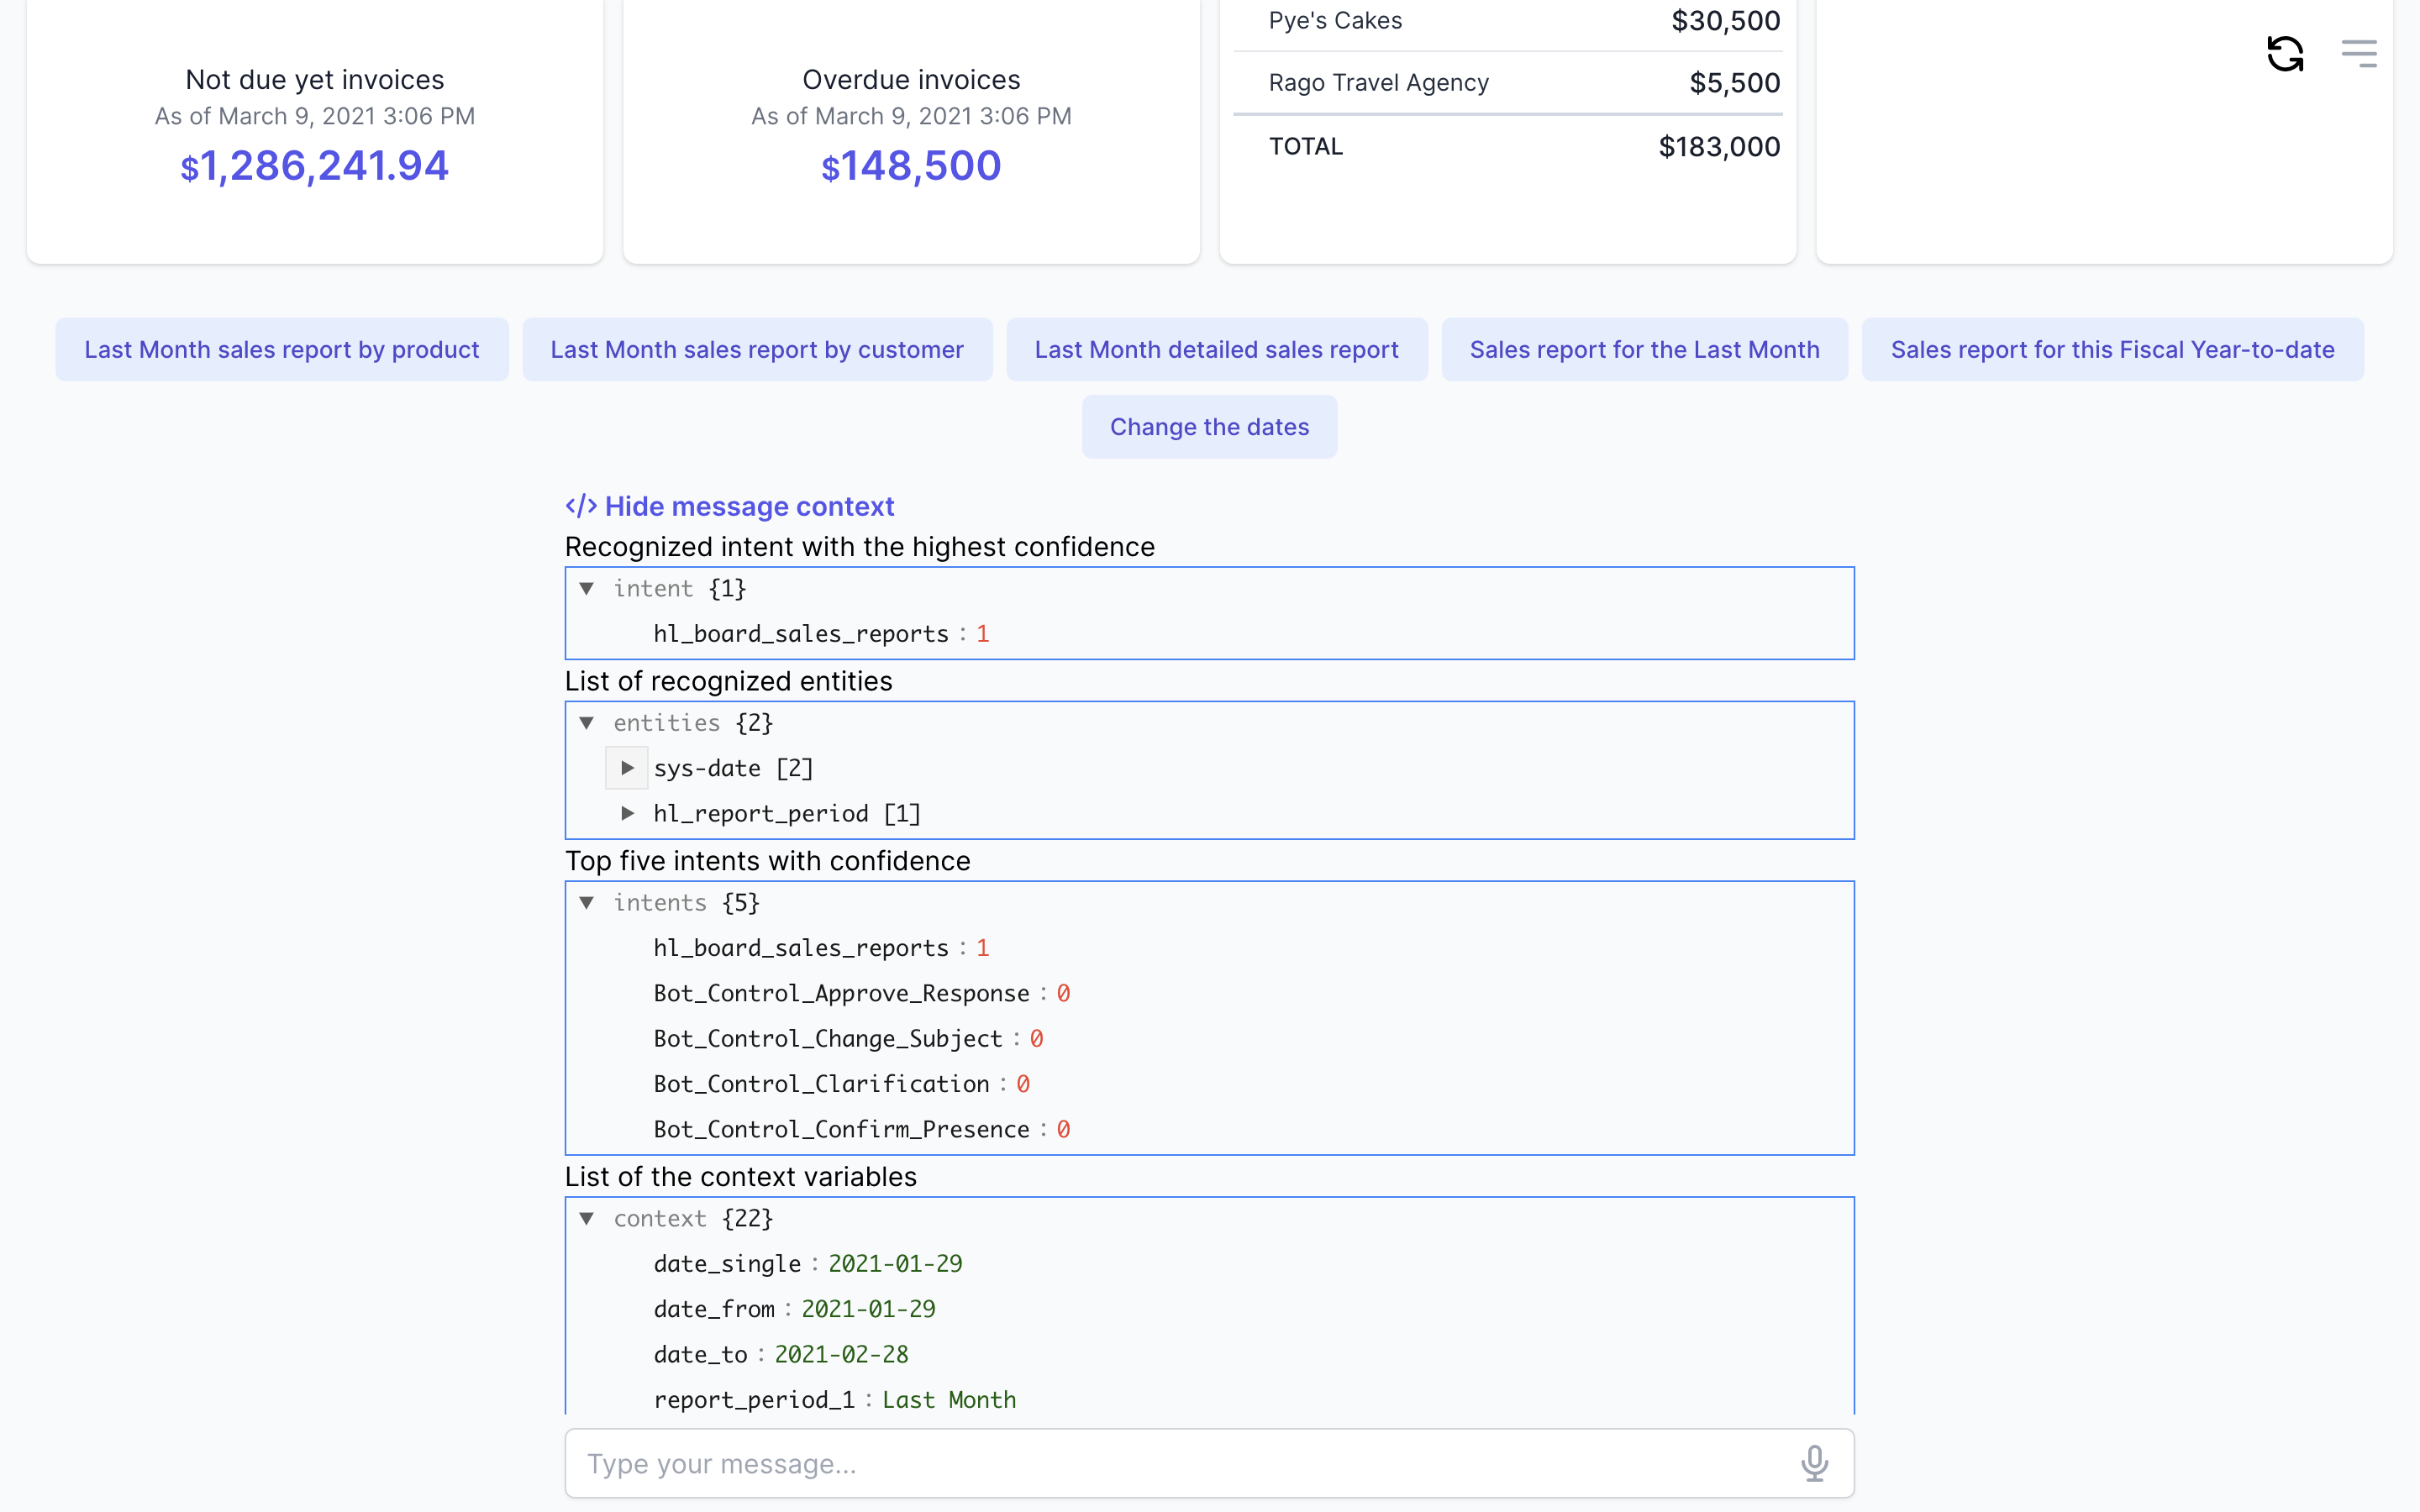
Task: Click the Overdue invoices title
Action: [x=911, y=80]
